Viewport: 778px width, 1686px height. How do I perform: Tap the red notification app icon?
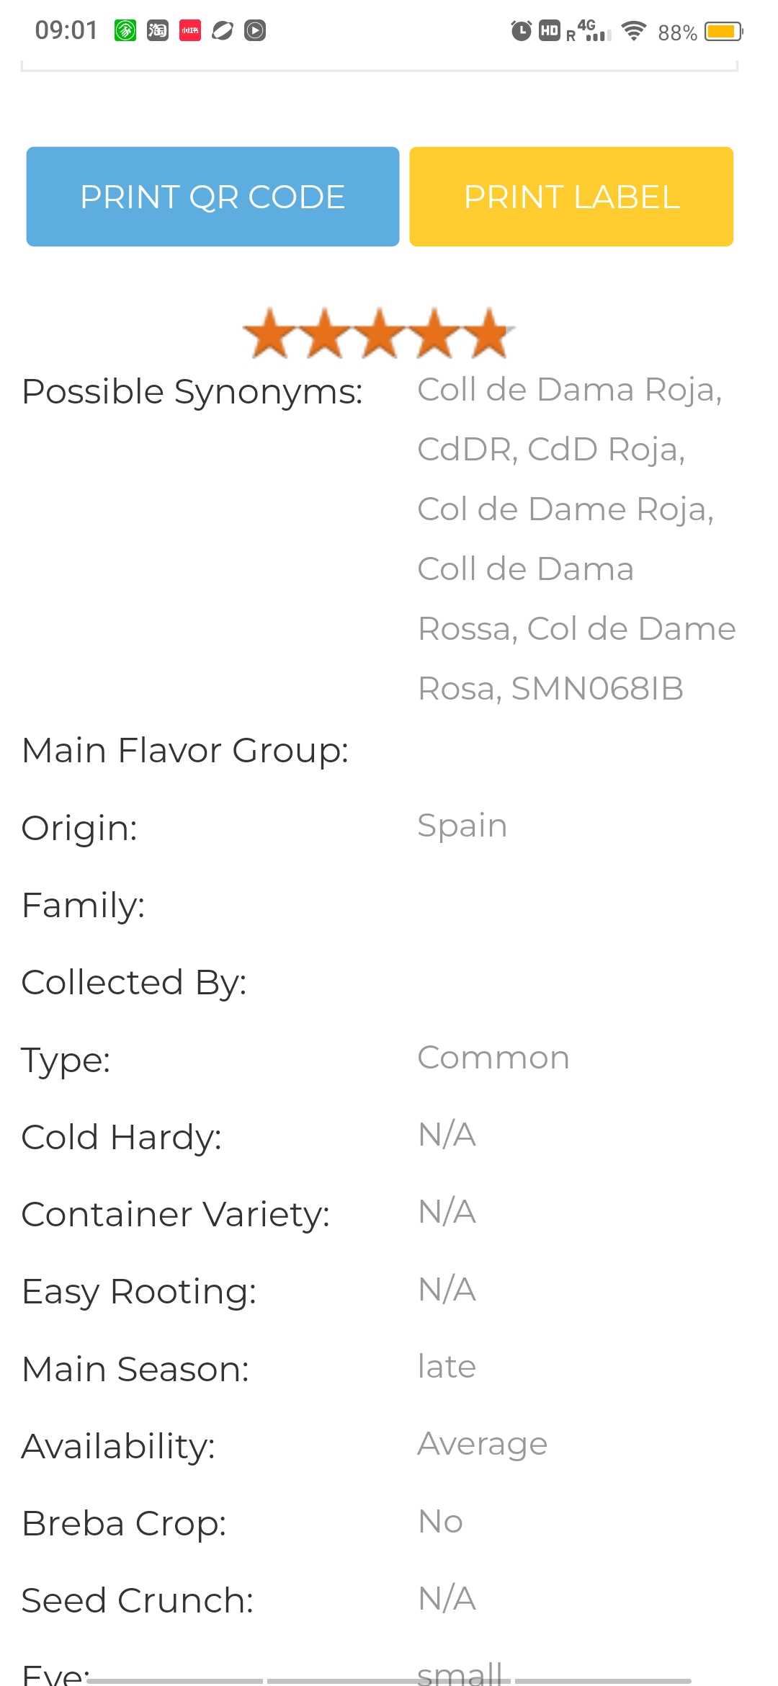190,30
